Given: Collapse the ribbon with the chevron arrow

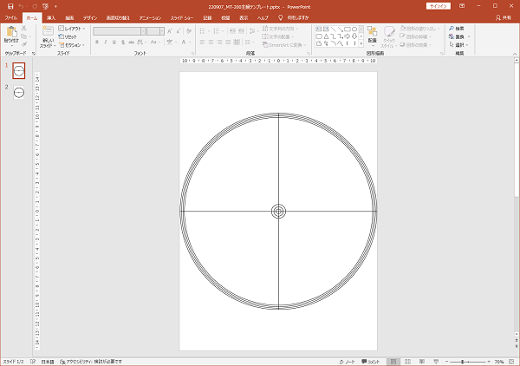Looking at the screenshot, I should pos(515,54).
